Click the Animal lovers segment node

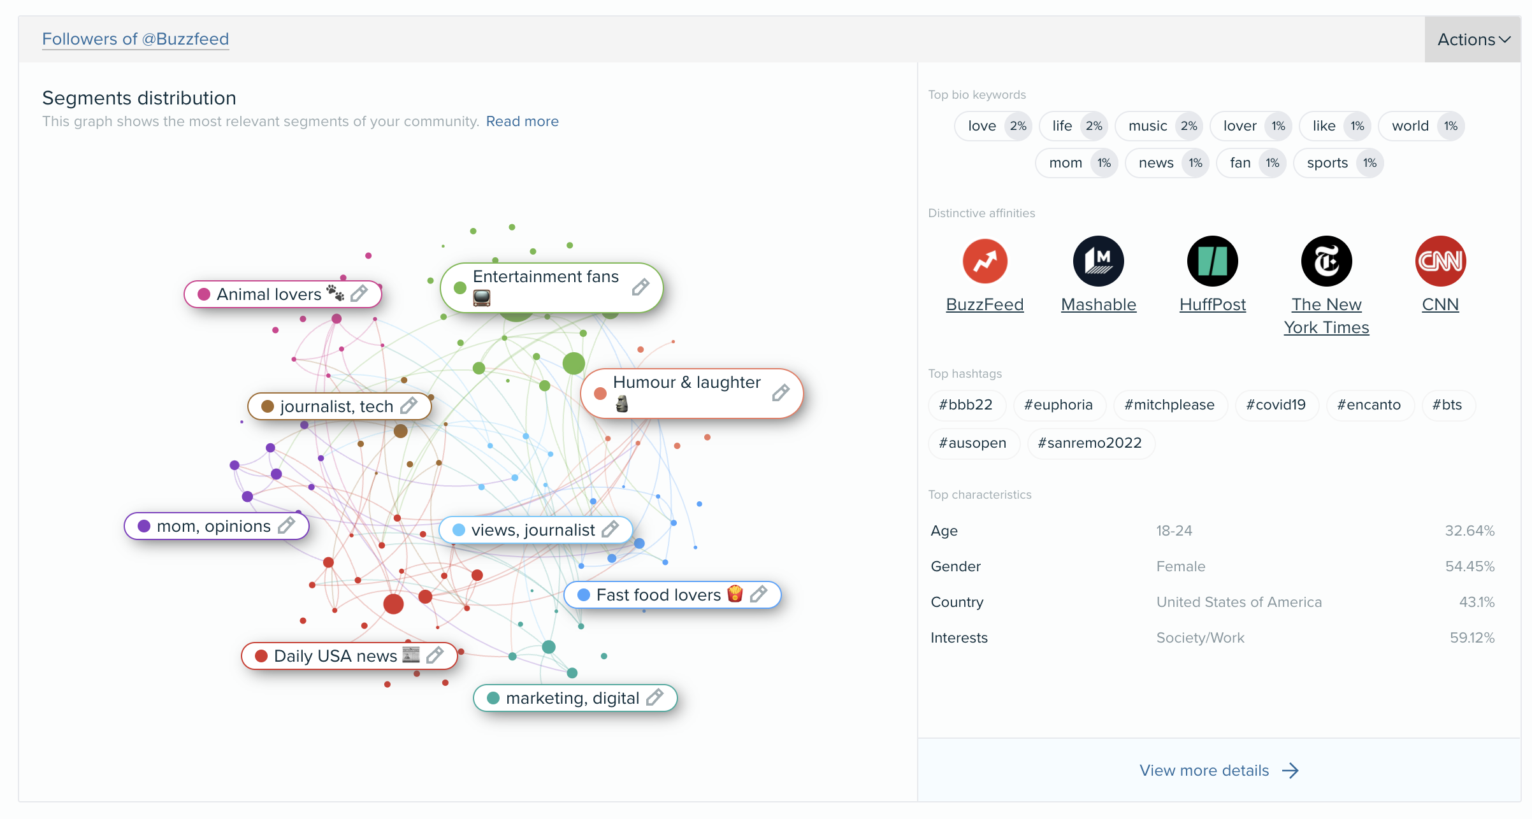[283, 294]
